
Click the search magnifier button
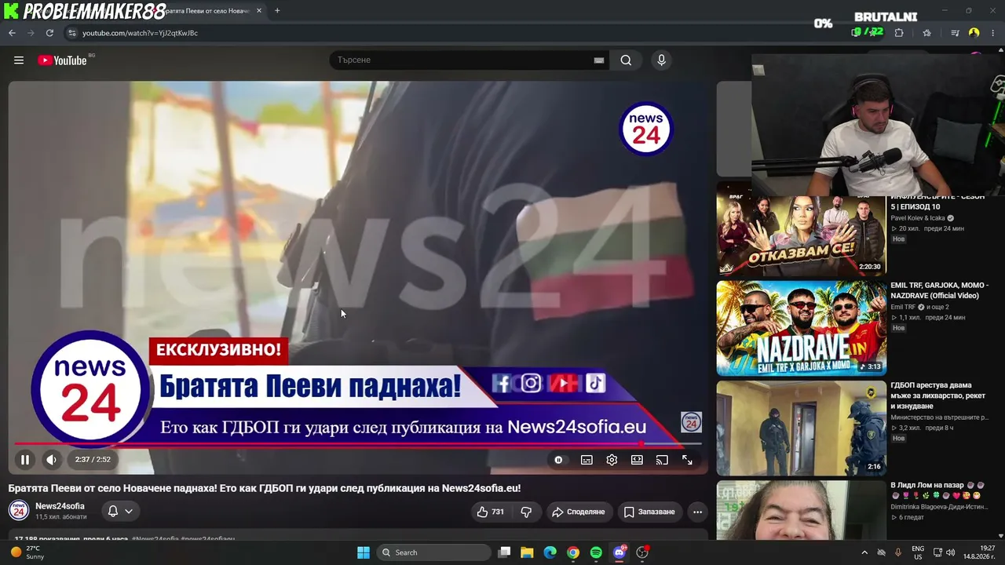[x=626, y=60]
